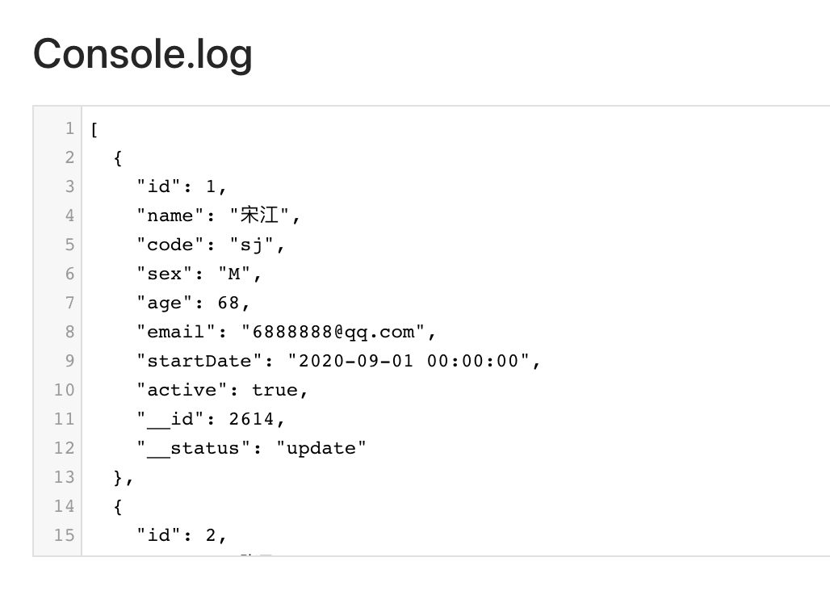
Task: Click the "sj" code value
Action: coord(253,245)
